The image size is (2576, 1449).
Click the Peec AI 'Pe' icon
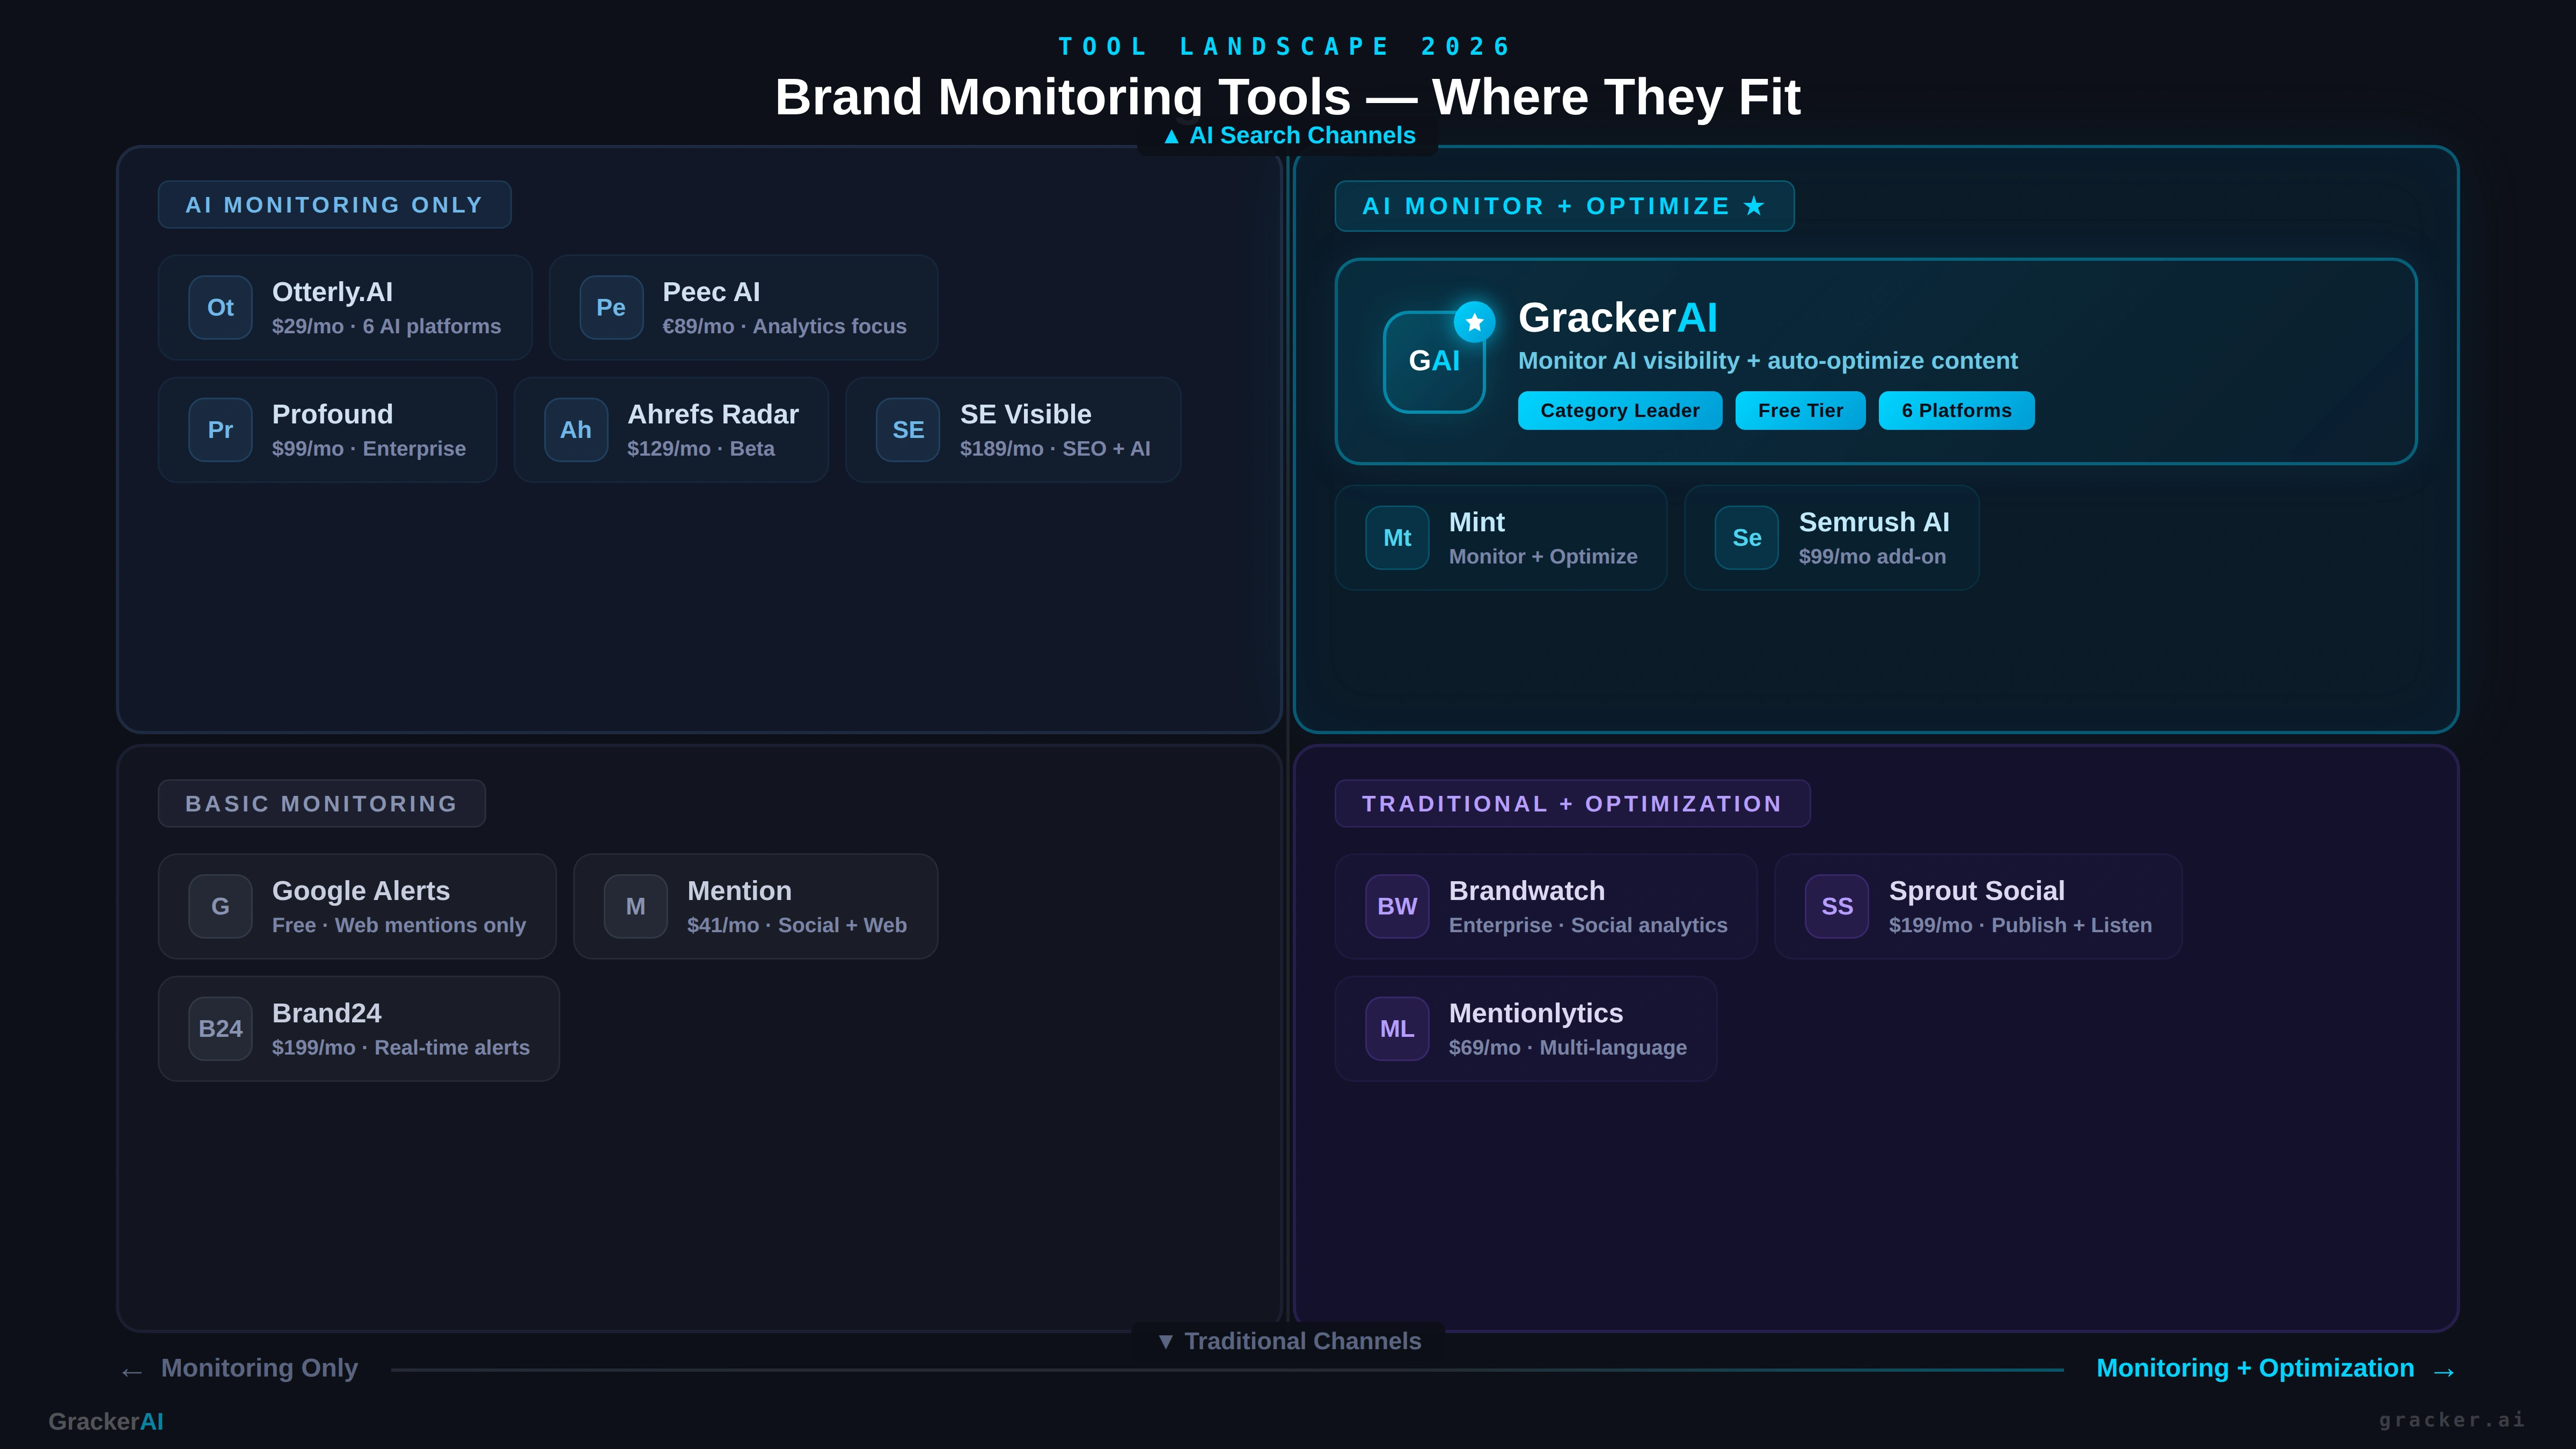tap(611, 307)
